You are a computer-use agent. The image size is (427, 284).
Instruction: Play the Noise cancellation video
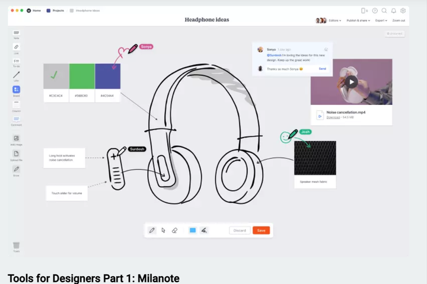(352, 82)
